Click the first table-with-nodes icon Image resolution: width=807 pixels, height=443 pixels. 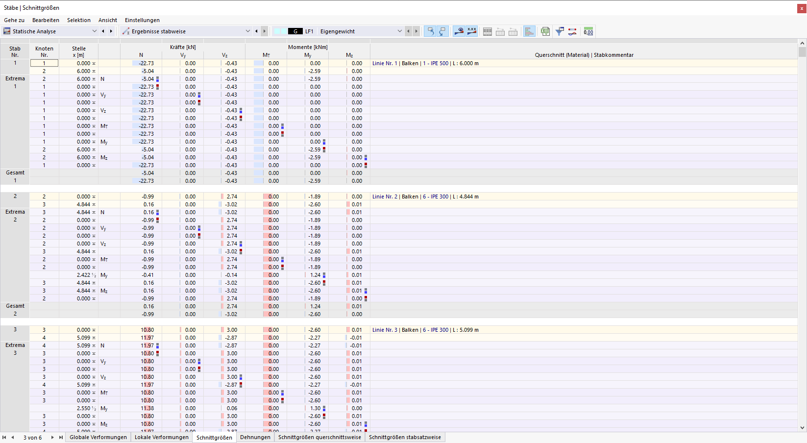coord(500,31)
